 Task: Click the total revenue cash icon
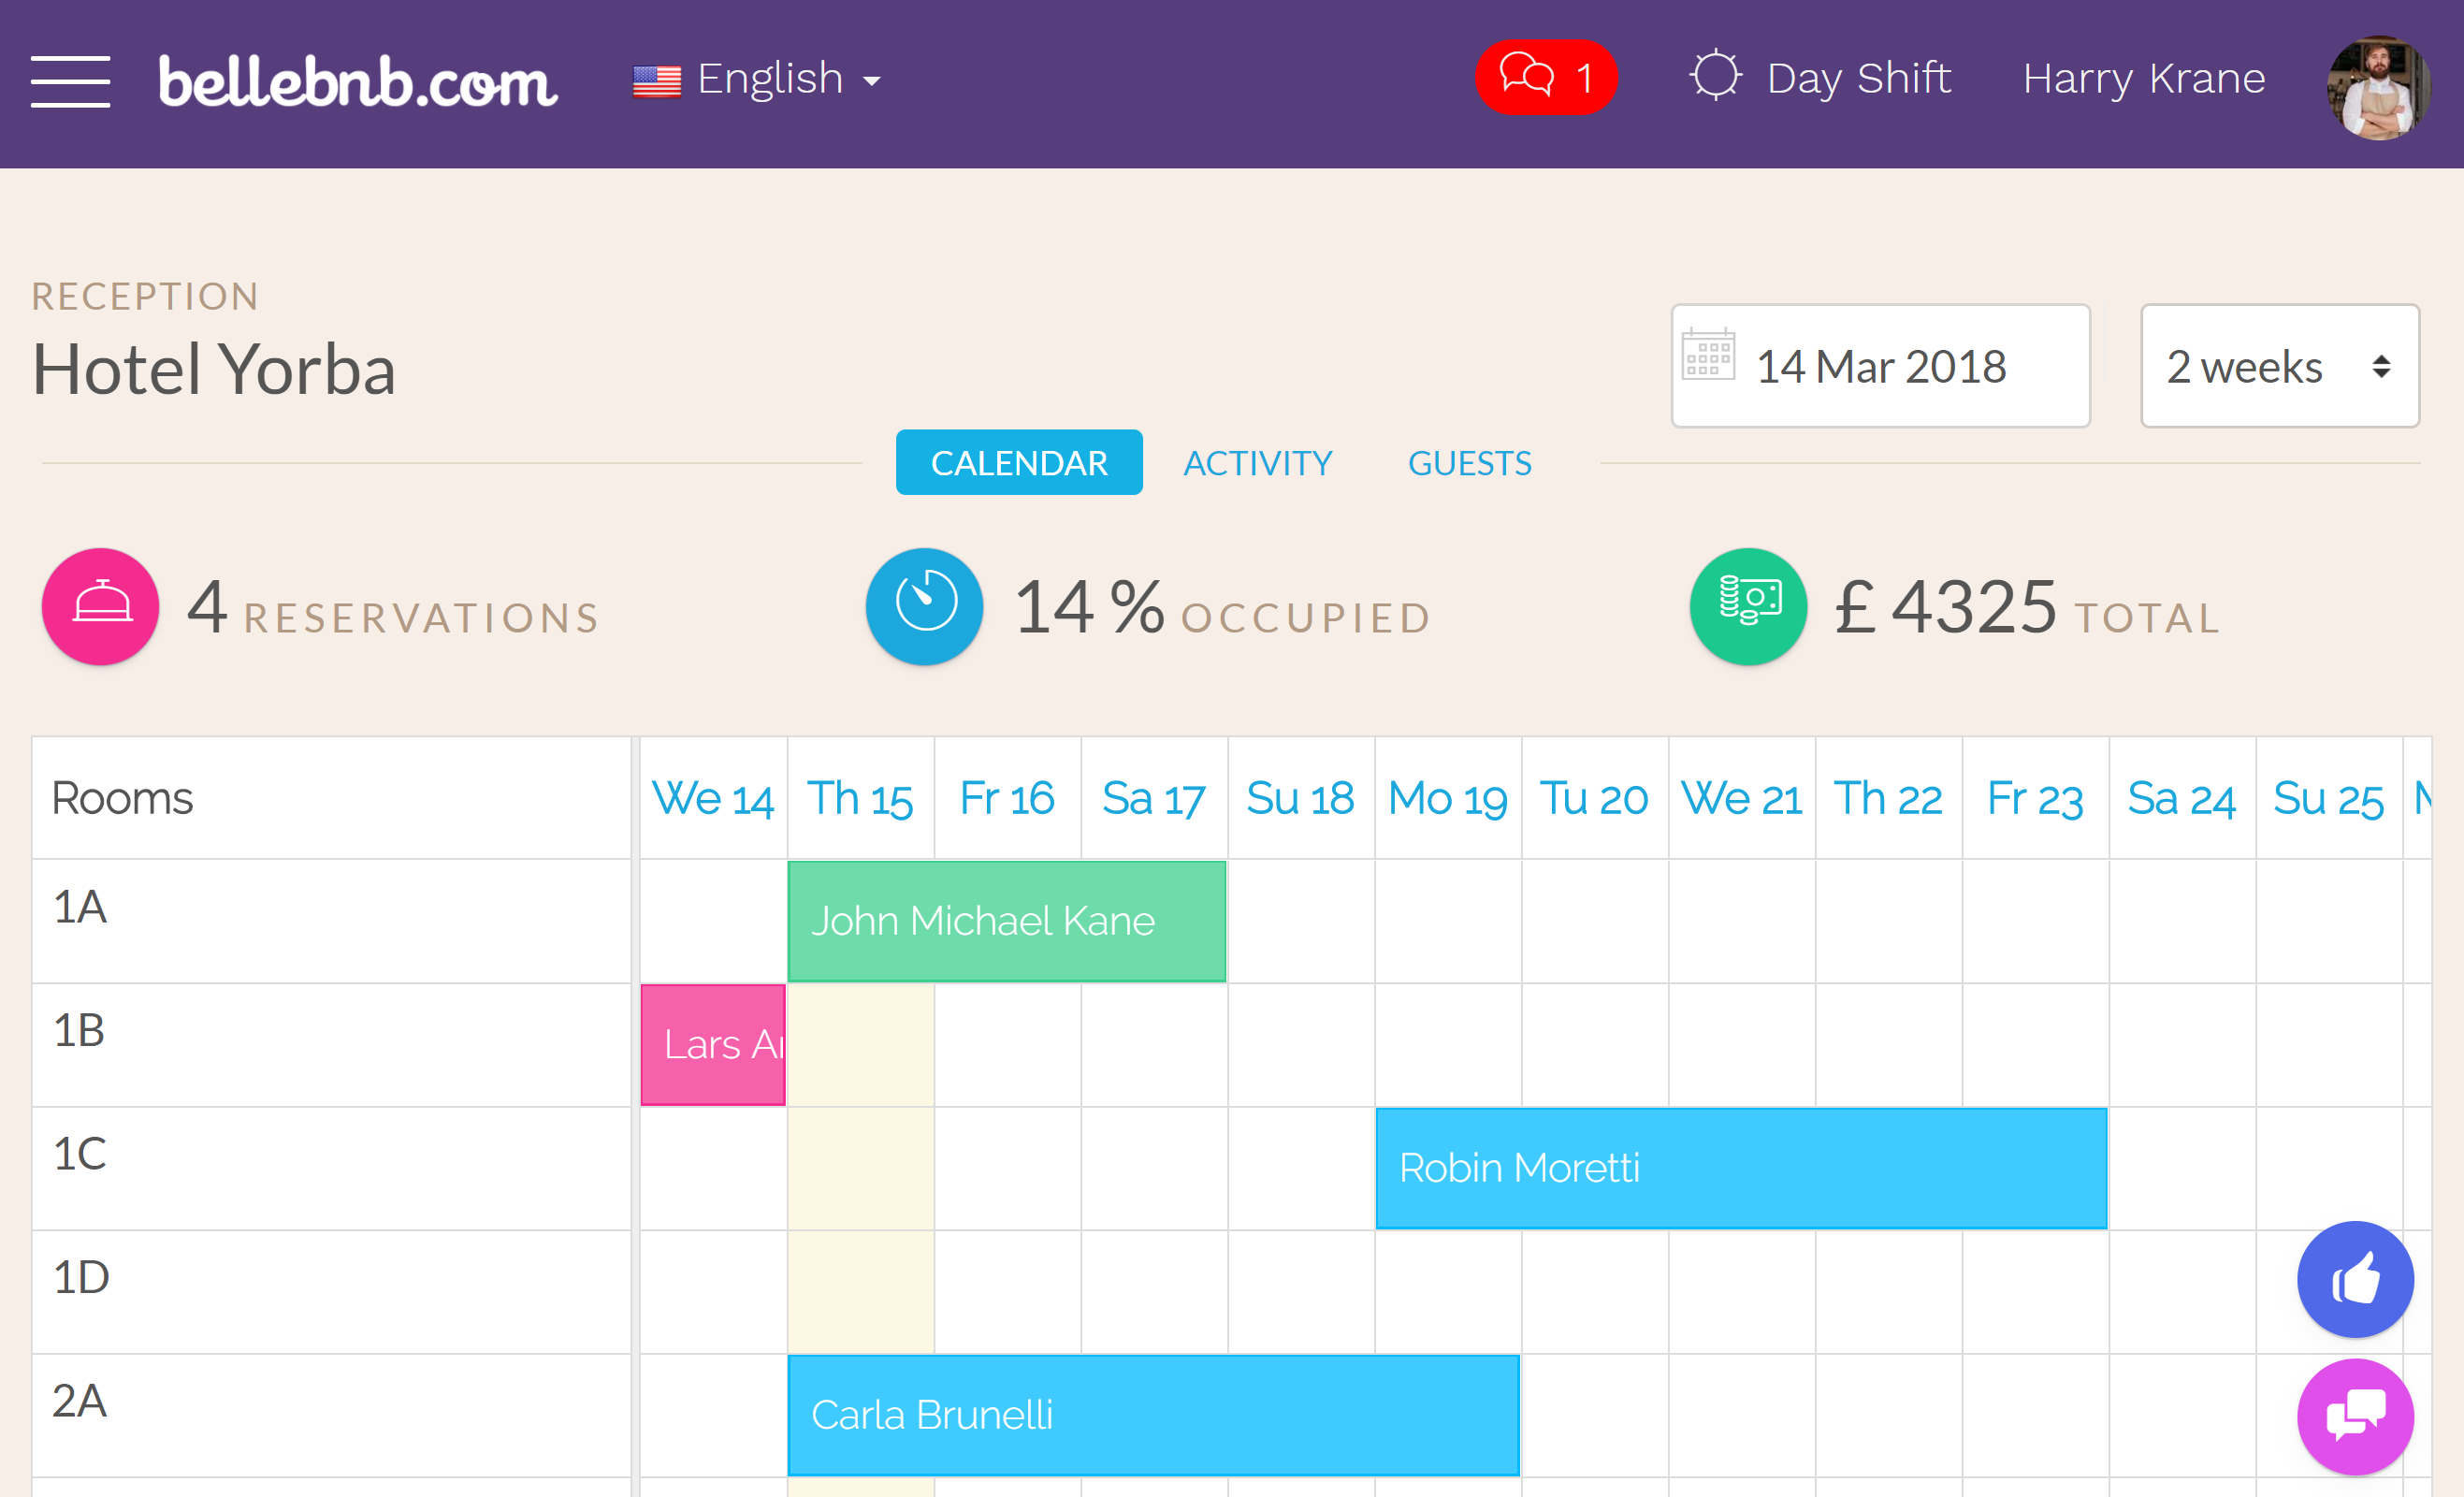point(1749,611)
